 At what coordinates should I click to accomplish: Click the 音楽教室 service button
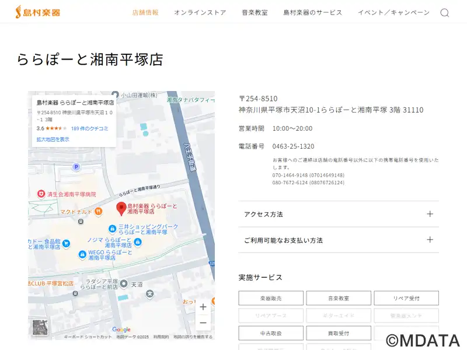pos(339,298)
